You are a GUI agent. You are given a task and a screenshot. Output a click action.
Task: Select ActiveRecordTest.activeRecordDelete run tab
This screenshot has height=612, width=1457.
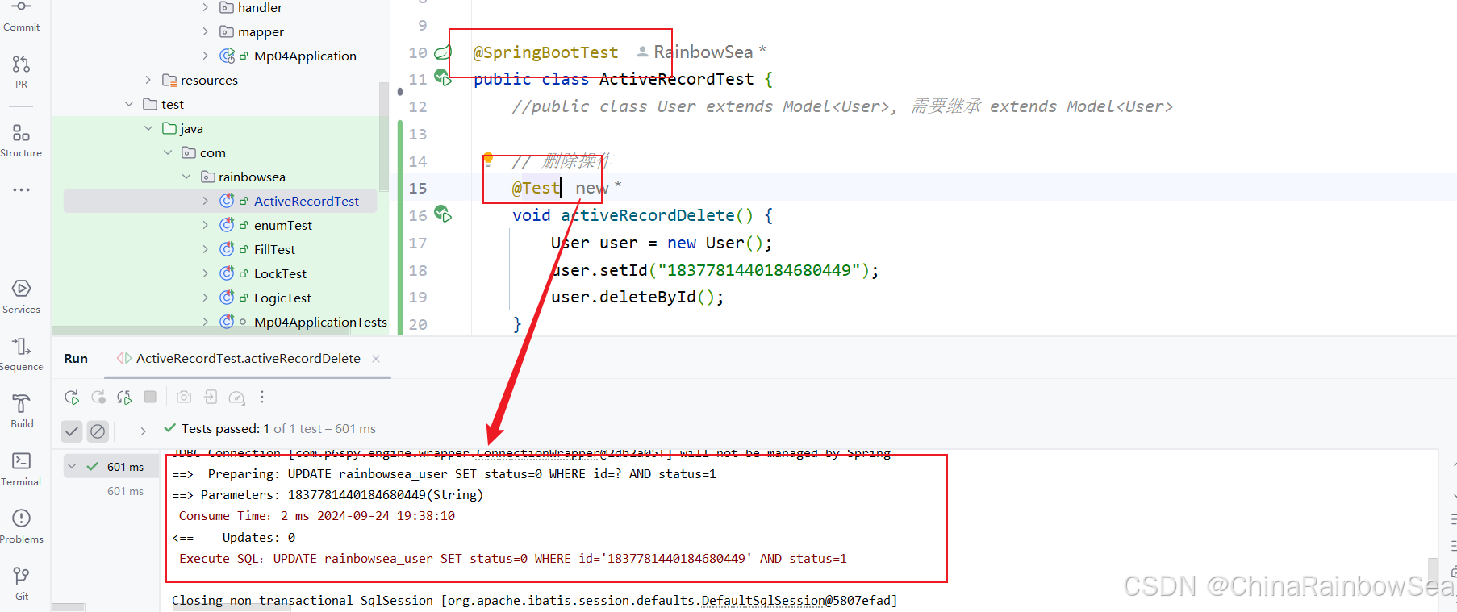click(x=248, y=358)
